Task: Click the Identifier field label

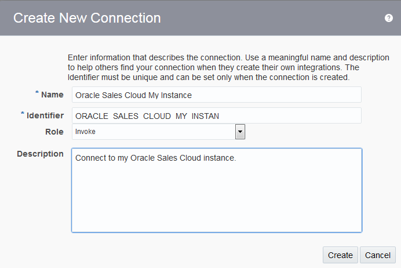Action: click(x=45, y=115)
